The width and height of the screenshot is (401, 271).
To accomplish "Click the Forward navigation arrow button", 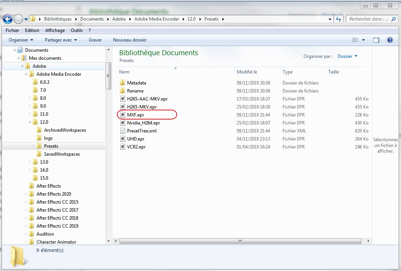I will point(18,19).
